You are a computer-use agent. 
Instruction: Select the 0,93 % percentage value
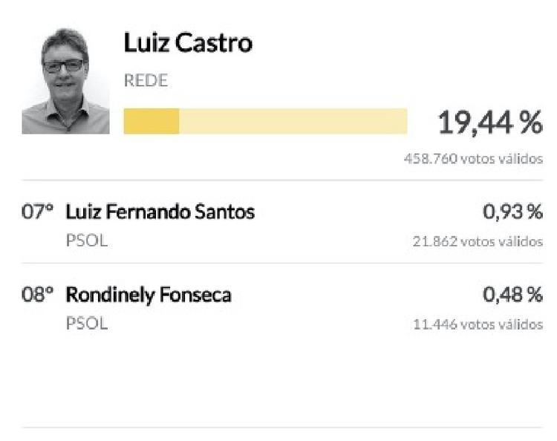click(512, 212)
